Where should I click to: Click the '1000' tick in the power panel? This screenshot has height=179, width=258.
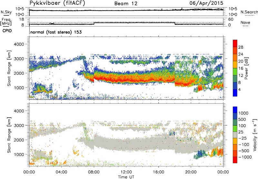point(19,88)
